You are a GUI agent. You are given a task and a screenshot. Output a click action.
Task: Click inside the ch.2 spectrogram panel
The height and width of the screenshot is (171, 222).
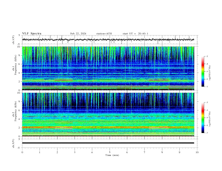coord(108,115)
